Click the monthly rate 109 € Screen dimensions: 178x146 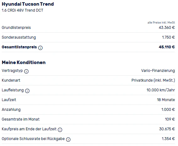tap(170, 119)
